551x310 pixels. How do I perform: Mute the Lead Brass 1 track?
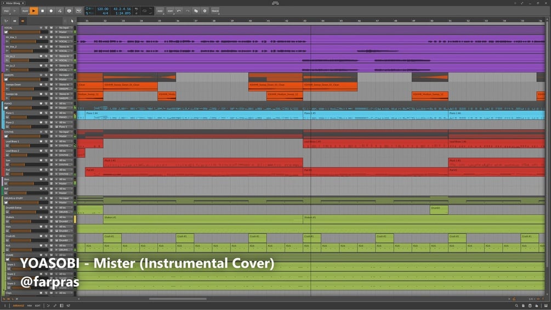[x=52, y=142]
